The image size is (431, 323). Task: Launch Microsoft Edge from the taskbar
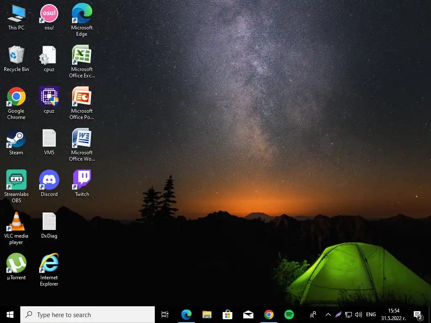[186, 315]
